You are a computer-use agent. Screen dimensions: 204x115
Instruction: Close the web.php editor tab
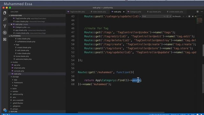pos(124,12)
